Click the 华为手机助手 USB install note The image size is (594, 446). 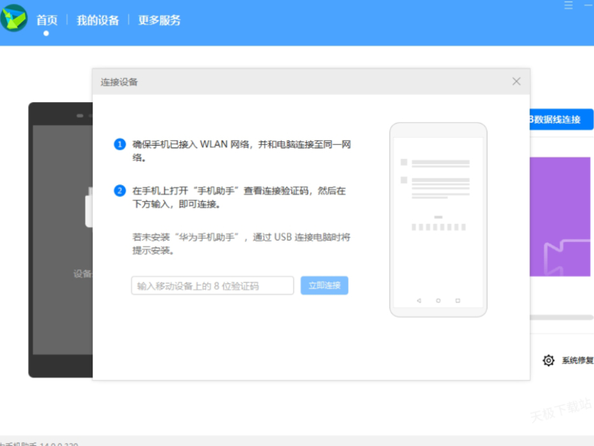242,244
